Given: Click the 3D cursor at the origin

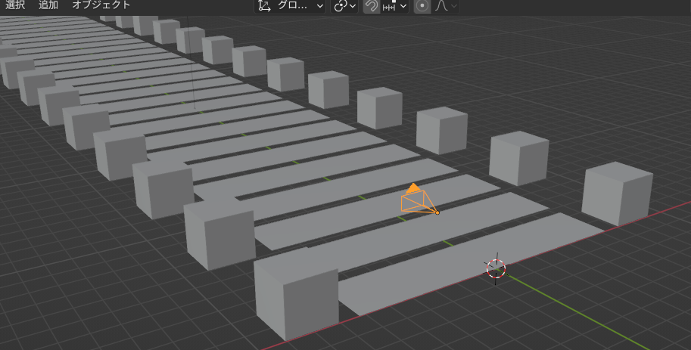Looking at the screenshot, I should click(496, 268).
